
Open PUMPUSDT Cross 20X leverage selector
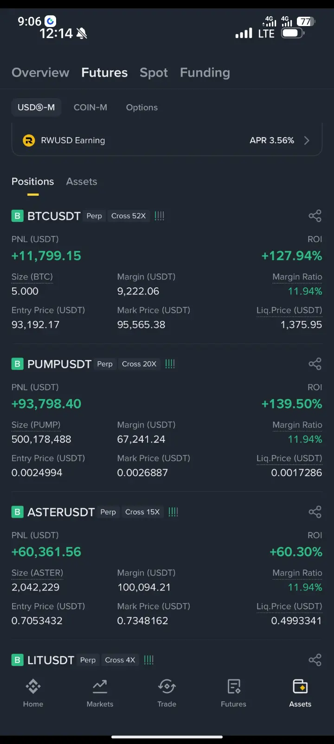[139, 364]
